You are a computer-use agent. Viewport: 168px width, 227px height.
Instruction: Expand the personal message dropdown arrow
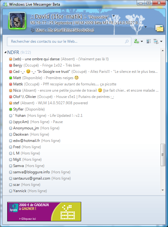point(146,27)
